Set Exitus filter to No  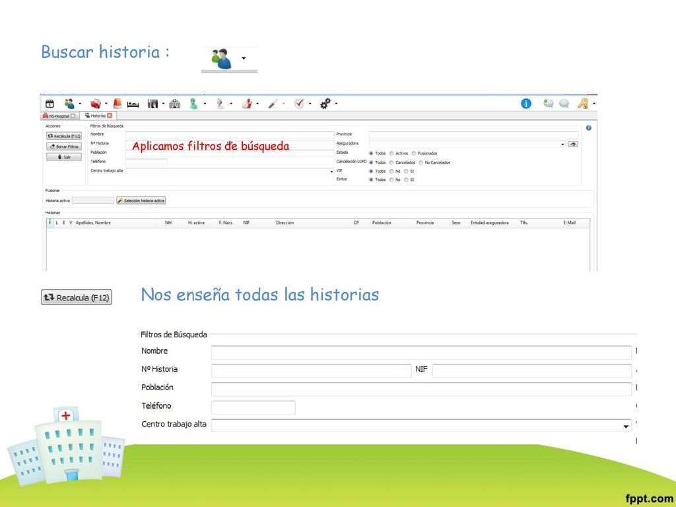point(391,180)
